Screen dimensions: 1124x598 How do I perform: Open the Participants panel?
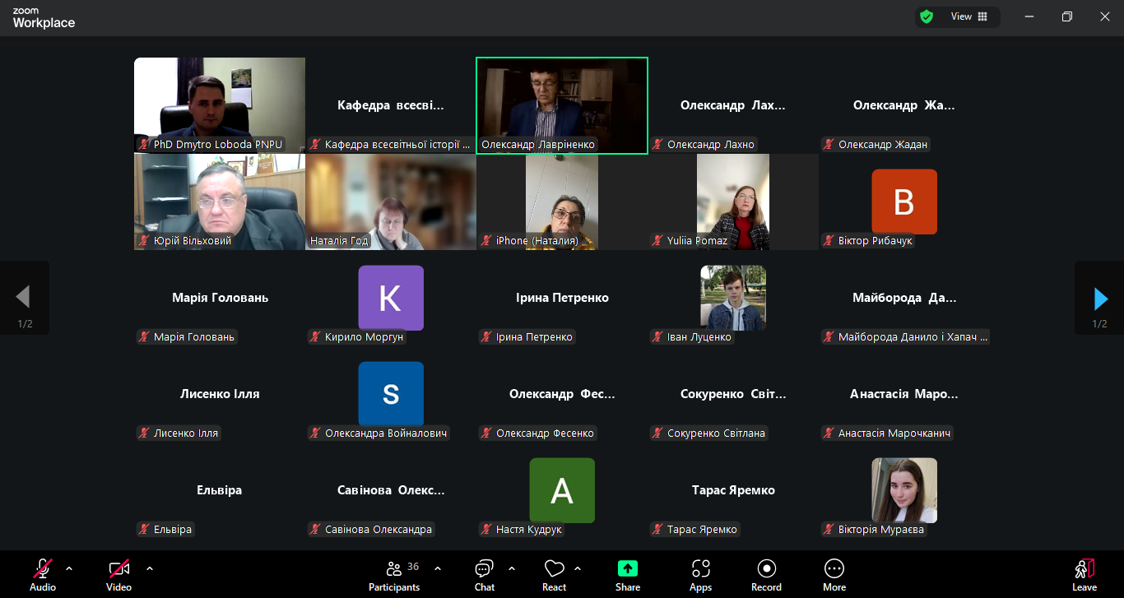pyautogui.click(x=394, y=574)
